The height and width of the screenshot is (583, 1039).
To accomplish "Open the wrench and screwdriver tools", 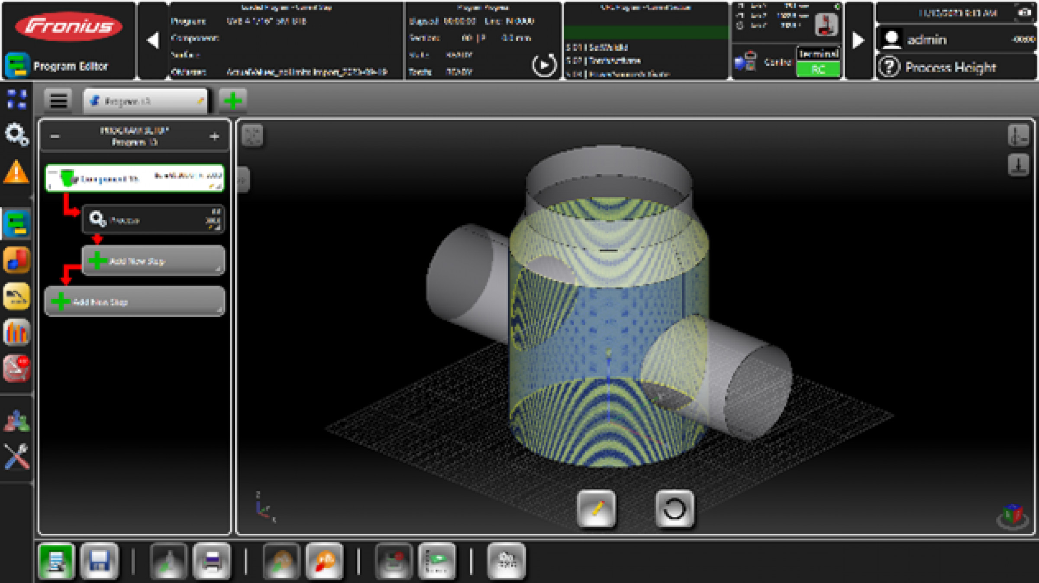I will click(16, 456).
